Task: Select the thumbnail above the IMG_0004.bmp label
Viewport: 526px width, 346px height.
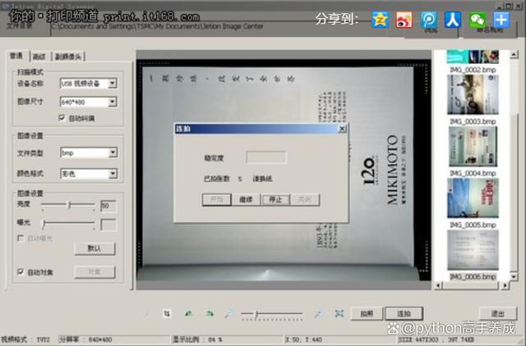Action: (x=473, y=147)
